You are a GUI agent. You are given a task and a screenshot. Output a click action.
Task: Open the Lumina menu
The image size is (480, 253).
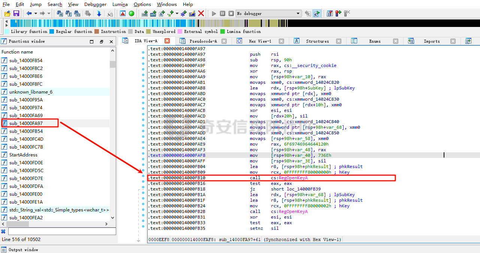[120, 4]
